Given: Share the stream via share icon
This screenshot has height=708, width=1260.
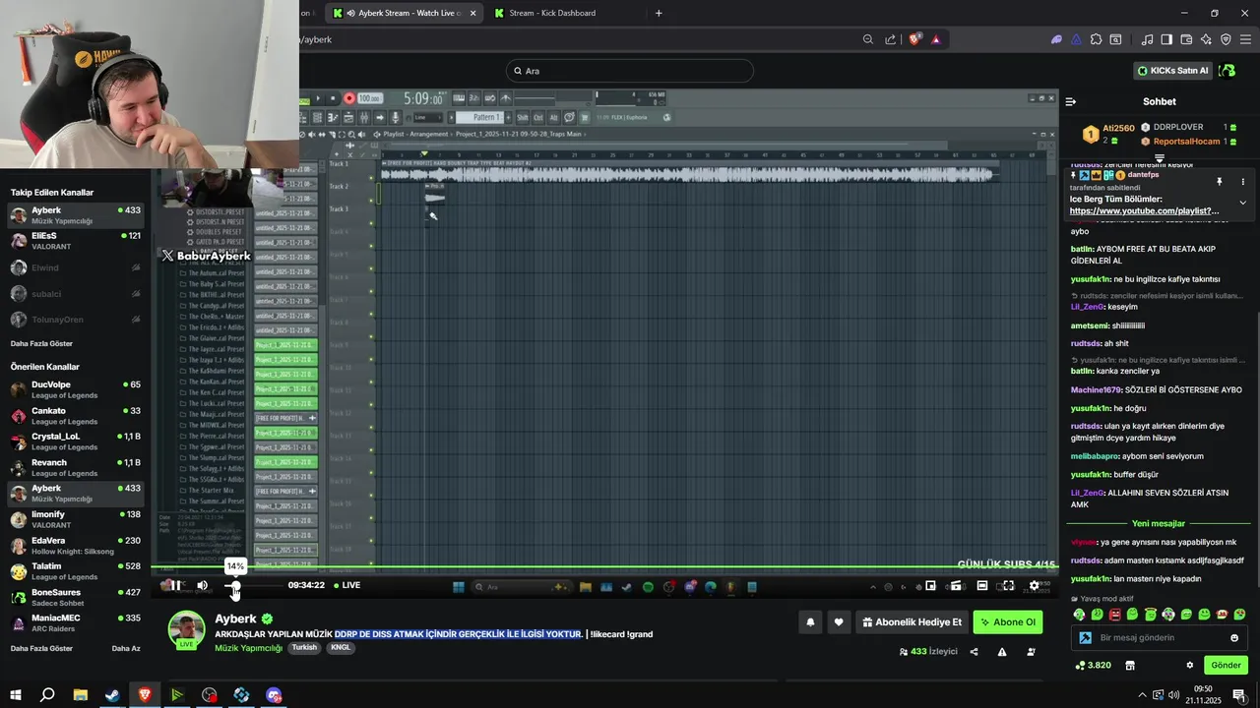Looking at the screenshot, I should point(975,651).
